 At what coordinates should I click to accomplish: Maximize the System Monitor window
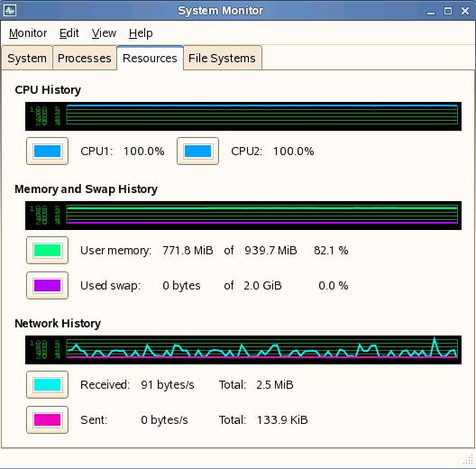coord(448,11)
